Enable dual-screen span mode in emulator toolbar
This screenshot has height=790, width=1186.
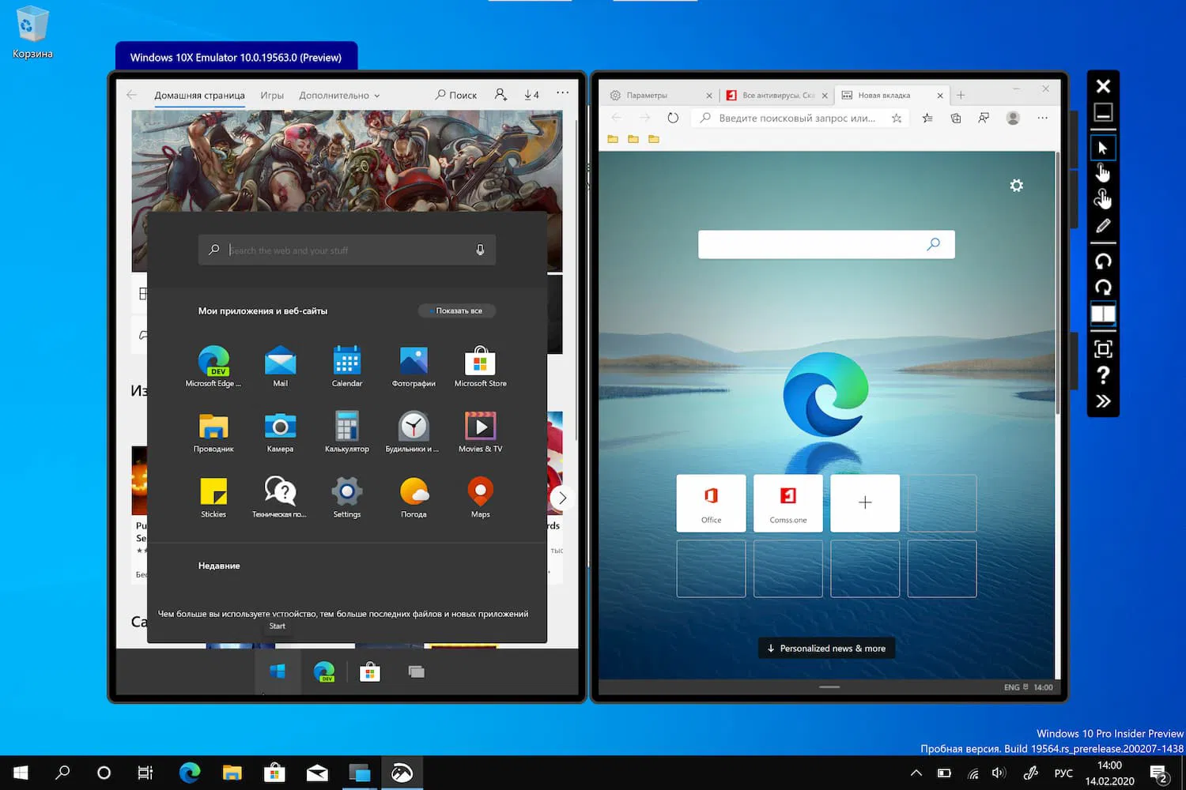1103,314
